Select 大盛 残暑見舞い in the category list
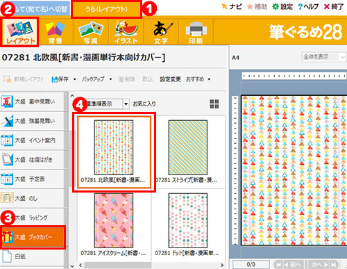Image resolution: width=347 pixels, height=269 pixels. click(32, 121)
